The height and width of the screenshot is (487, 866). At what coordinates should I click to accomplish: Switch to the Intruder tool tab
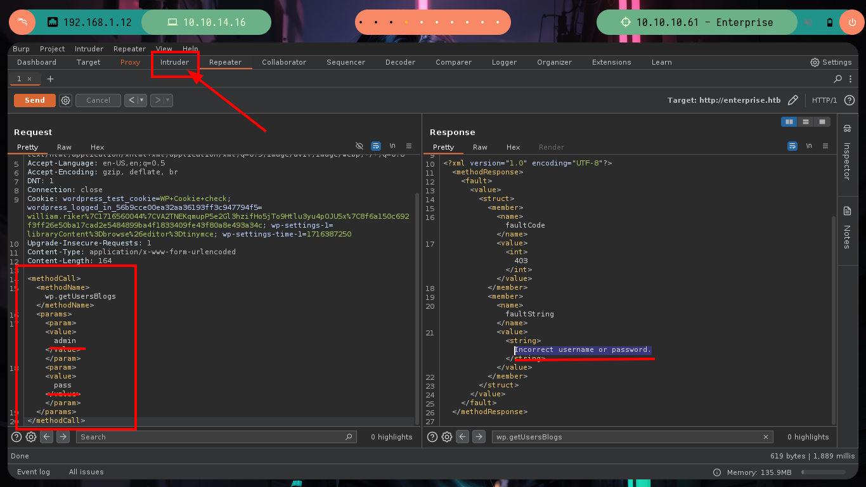(x=174, y=62)
